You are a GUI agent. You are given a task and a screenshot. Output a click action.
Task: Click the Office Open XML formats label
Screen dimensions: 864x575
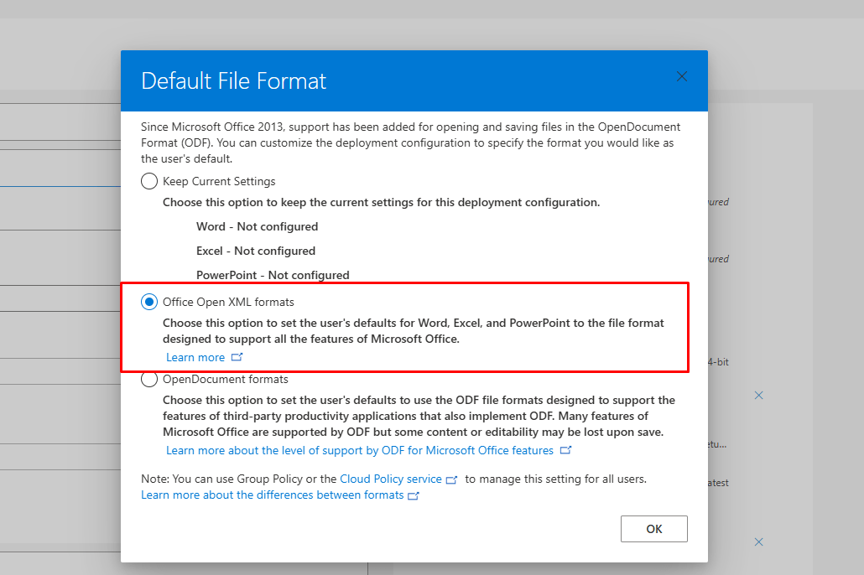pos(229,302)
